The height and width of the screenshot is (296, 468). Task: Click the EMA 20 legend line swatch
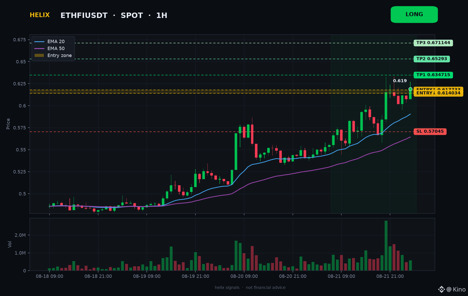pyautogui.click(x=39, y=42)
